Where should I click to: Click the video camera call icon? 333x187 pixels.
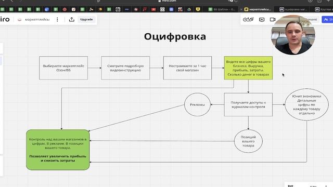pyautogui.click(x=273, y=20)
